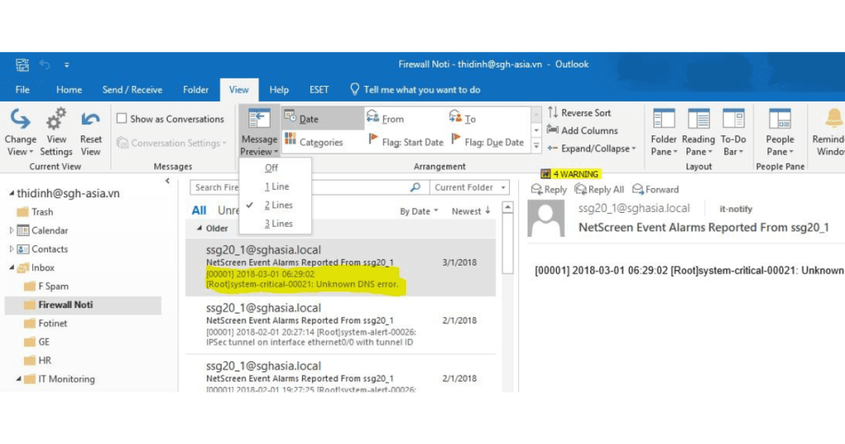Click the 4 WARNING category tag

point(570,174)
